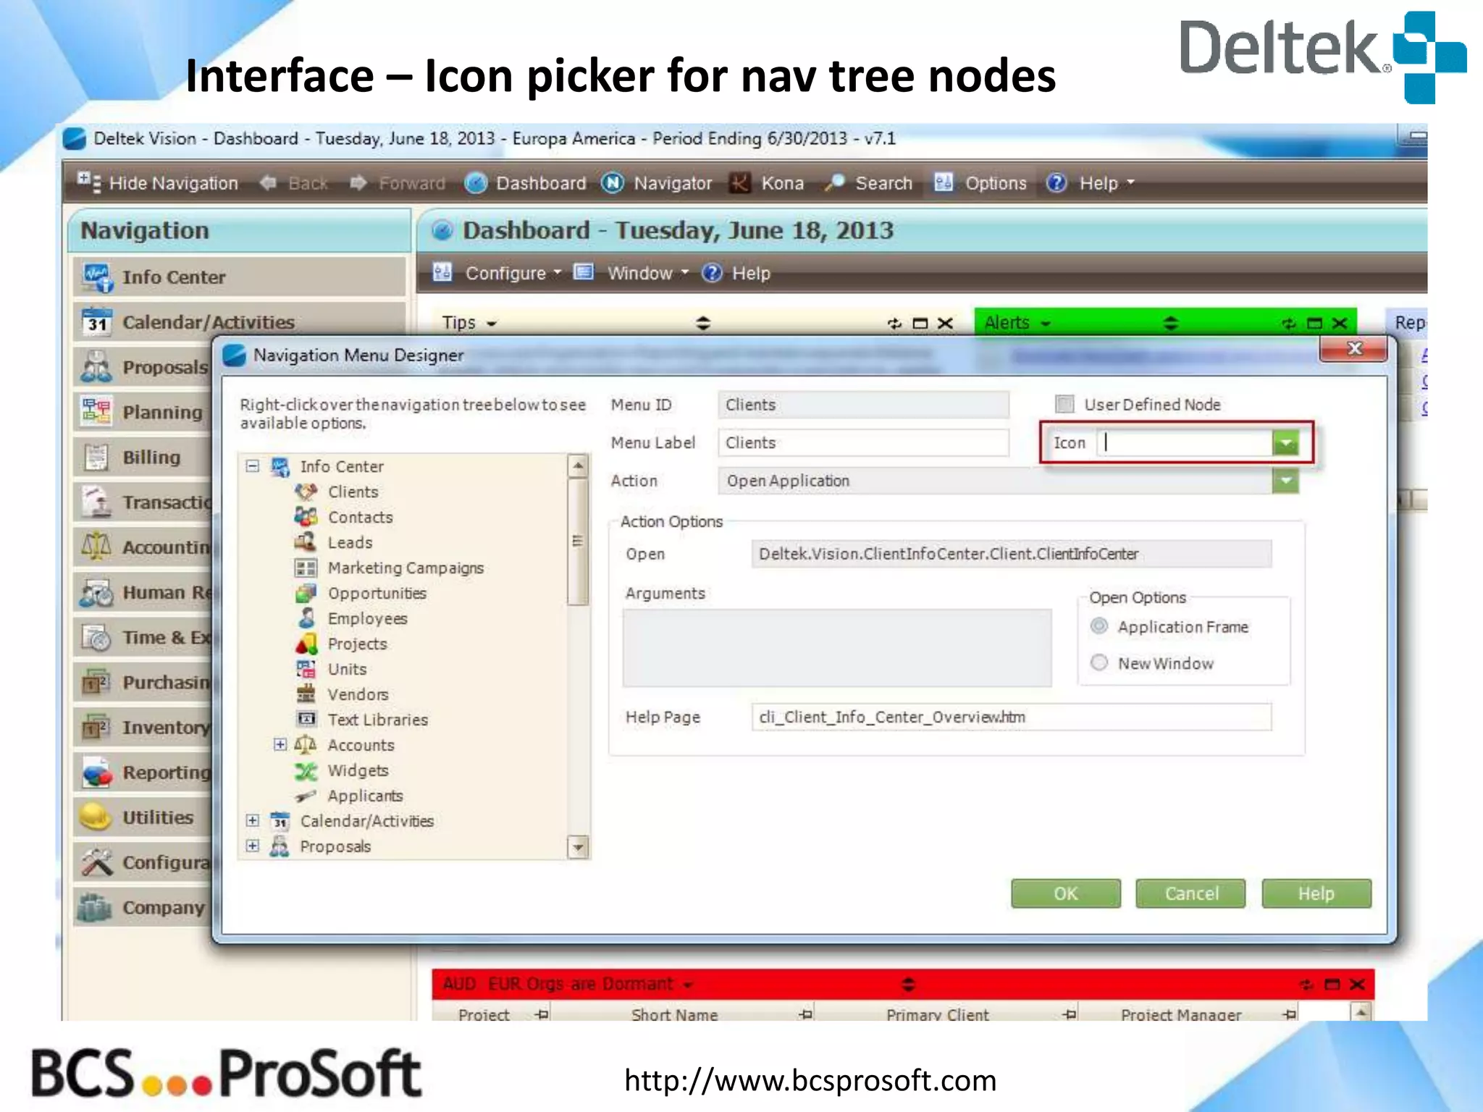Open Calendar/Activities calendar icon in sidebar
Image resolution: width=1483 pixels, height=1112 pixels.
[x=97, y=322]
